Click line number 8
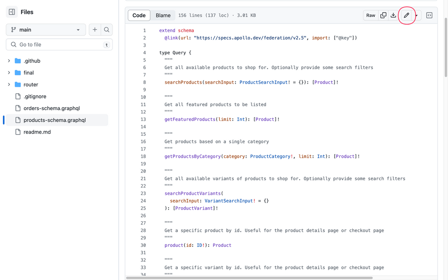Image resolution: width=448 pixels, height=280 pixels. click(x=144, y=82)
